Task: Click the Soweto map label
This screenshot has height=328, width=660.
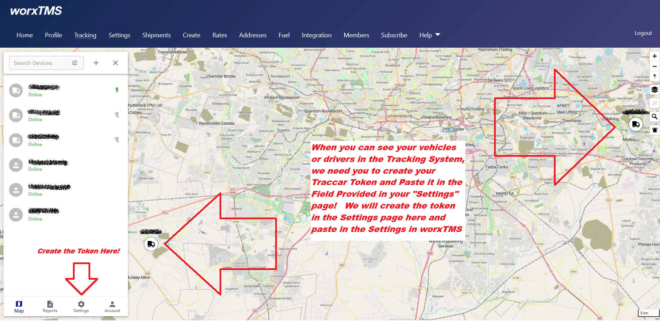Action: click(x=283, y=130)
